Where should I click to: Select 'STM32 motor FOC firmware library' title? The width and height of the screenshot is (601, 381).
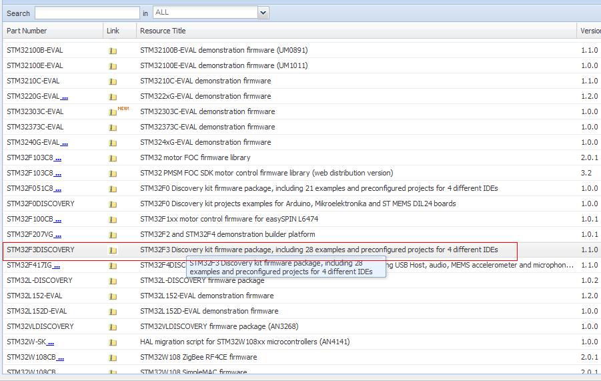[x=195, y=157]
